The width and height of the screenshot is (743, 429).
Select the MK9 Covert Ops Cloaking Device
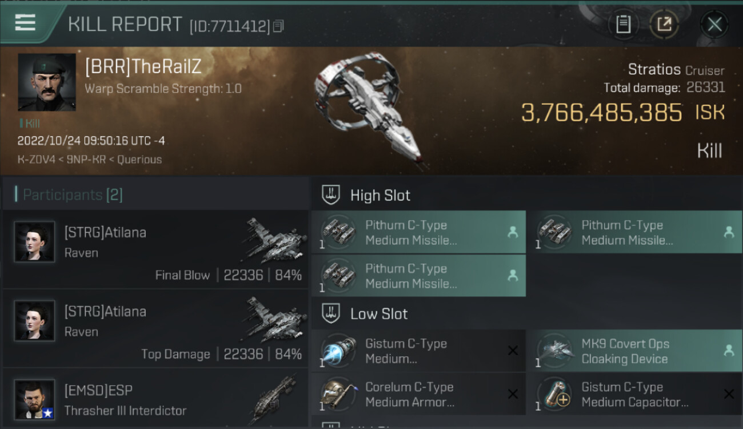pos(624,351)
